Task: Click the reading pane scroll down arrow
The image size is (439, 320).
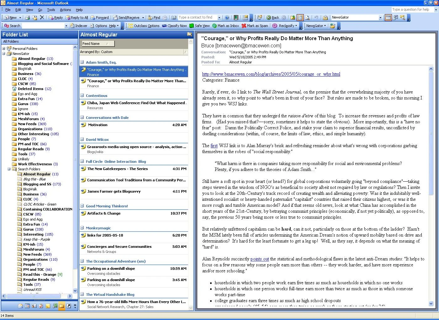Action: (x=431, y=304)
